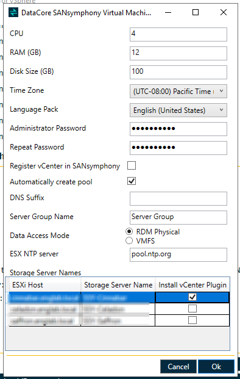This screenshot has width=240, height=379.
Task: Click the Install vCenter Plugin column header
Action: click(x=192, y=285)
